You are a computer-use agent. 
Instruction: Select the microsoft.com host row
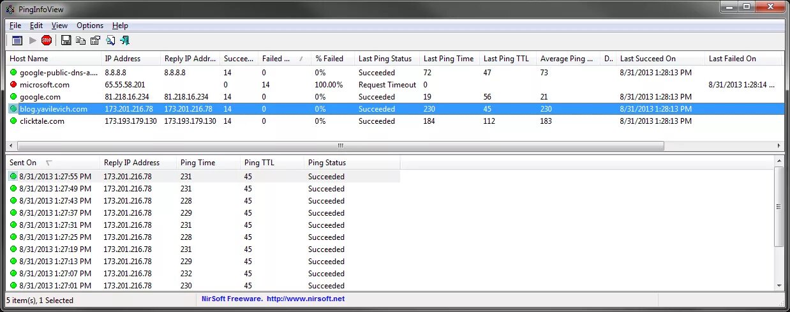pos(395,84)
